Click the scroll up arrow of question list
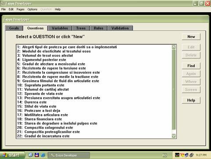The width and height of the screenshot is (211, 159). coord(174,47)
